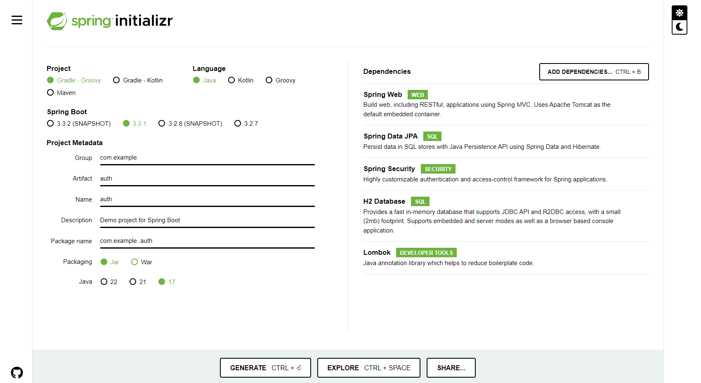Viewport: 701px width, 383px height.
Task: Switch to light theme sun icon
Action: (x=680, y=13)
